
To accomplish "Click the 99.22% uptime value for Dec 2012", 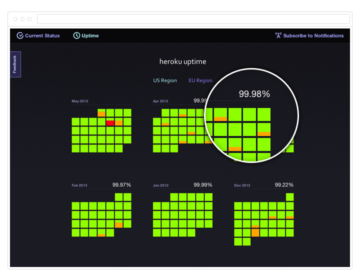I will pyautogui.click(x=284, y=185).
